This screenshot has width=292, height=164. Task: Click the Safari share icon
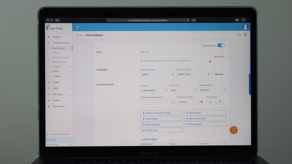pyautogui.click(x=194, y=20)
